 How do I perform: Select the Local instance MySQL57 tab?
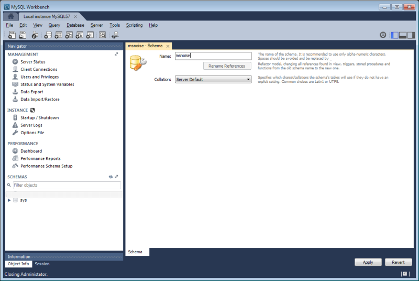click(x=47, y=17)
